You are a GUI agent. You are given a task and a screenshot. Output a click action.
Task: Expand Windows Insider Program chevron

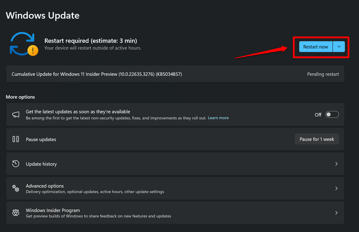336,213
